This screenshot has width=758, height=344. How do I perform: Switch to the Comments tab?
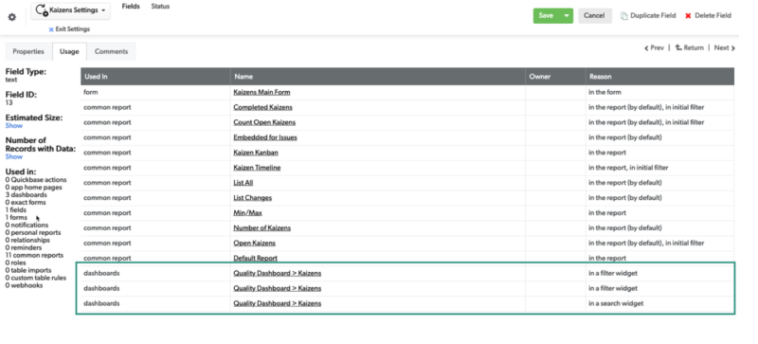111,51
